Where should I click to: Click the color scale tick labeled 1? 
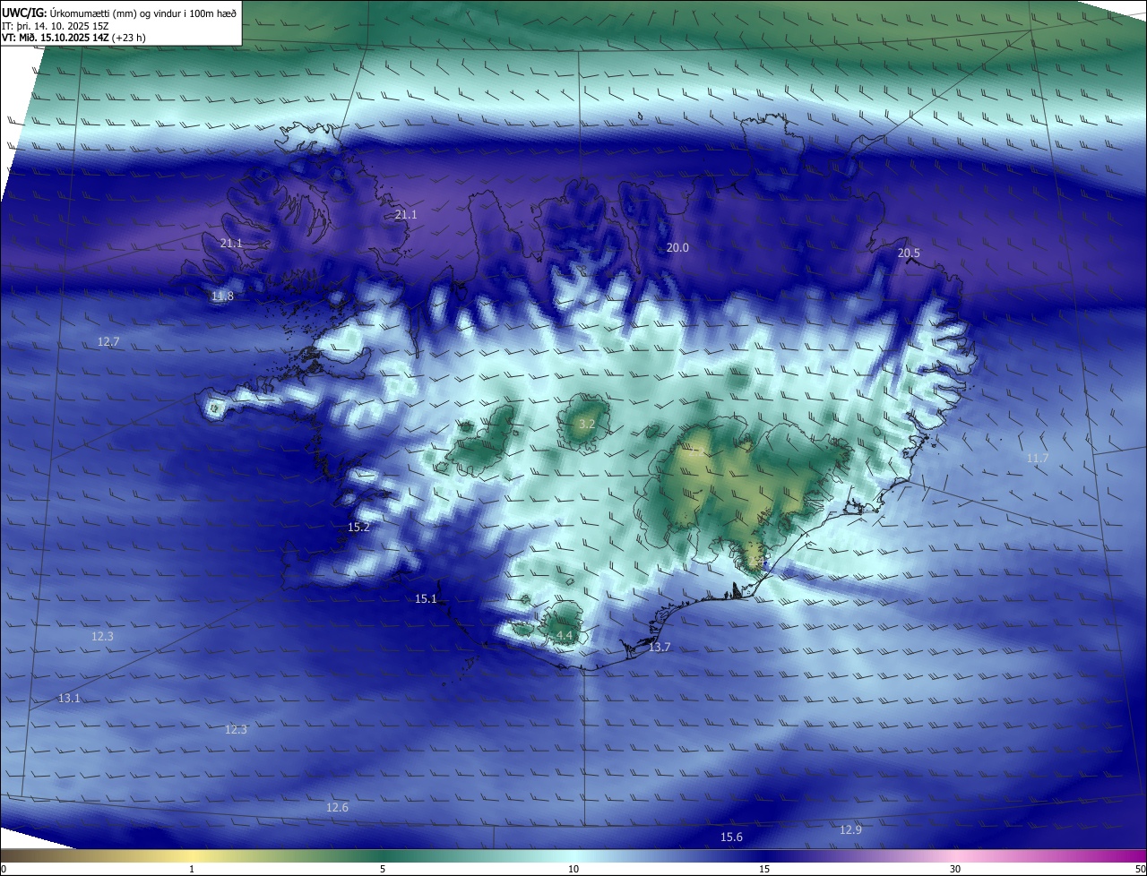tap(192, 869)
